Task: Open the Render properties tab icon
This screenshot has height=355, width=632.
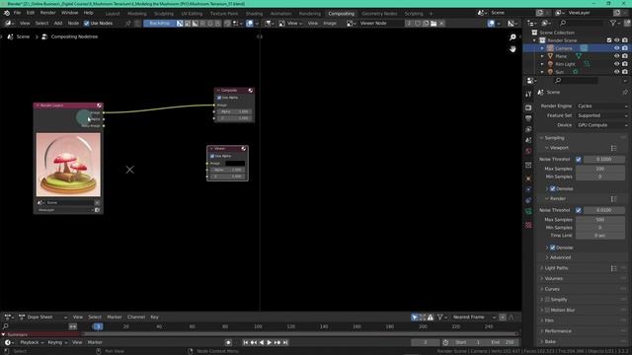Action: click(528, 107)
